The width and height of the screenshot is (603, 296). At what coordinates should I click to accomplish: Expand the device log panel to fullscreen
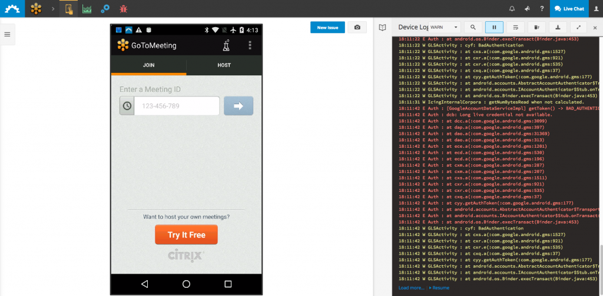tap(579, 27)
